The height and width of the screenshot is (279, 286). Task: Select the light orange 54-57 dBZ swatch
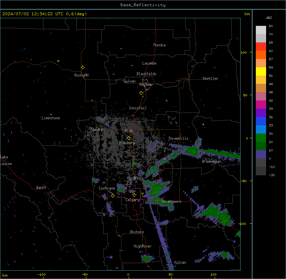click(261, 63)
